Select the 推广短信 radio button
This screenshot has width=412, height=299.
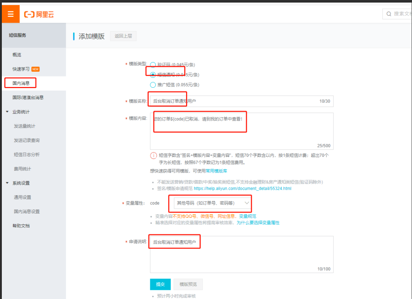(x=153, y=85)
